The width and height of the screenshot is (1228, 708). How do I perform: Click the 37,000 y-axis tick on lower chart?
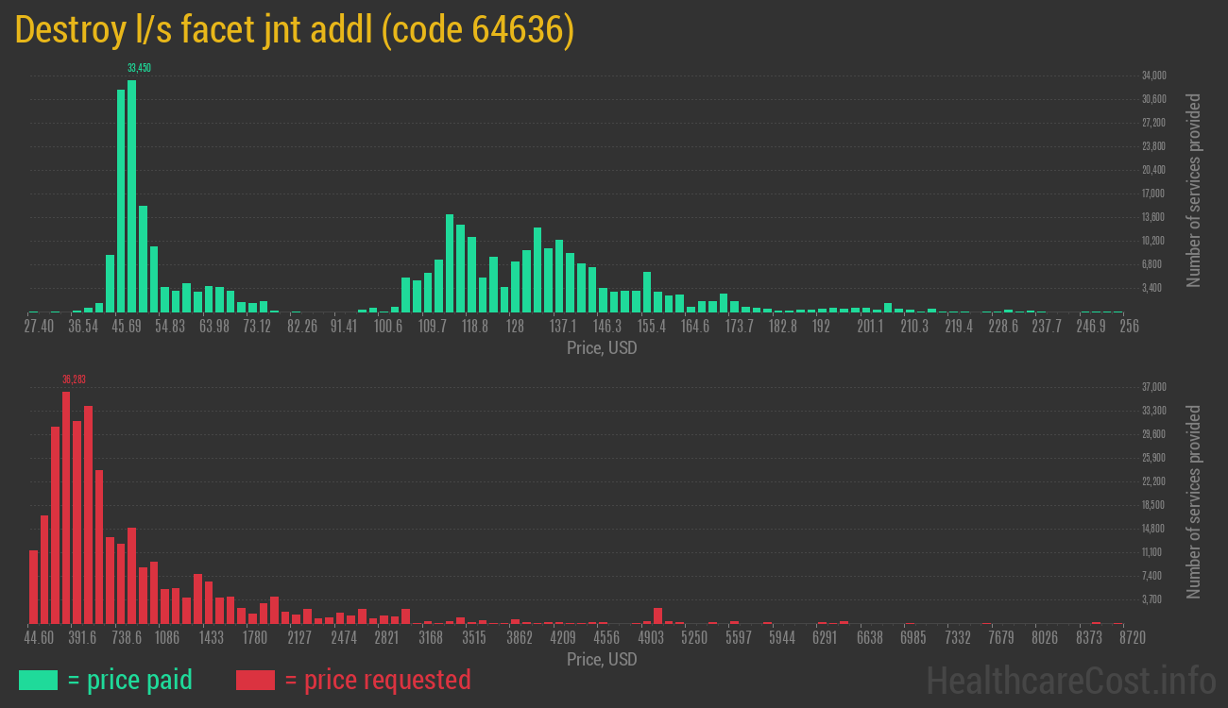tap(1153, 387)
